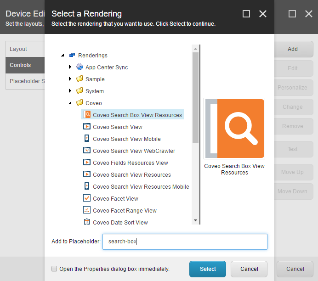This screenshot has height=281, width=318.
Task: Click the Device Editor Cancel button
Action: tap(295, 269)
